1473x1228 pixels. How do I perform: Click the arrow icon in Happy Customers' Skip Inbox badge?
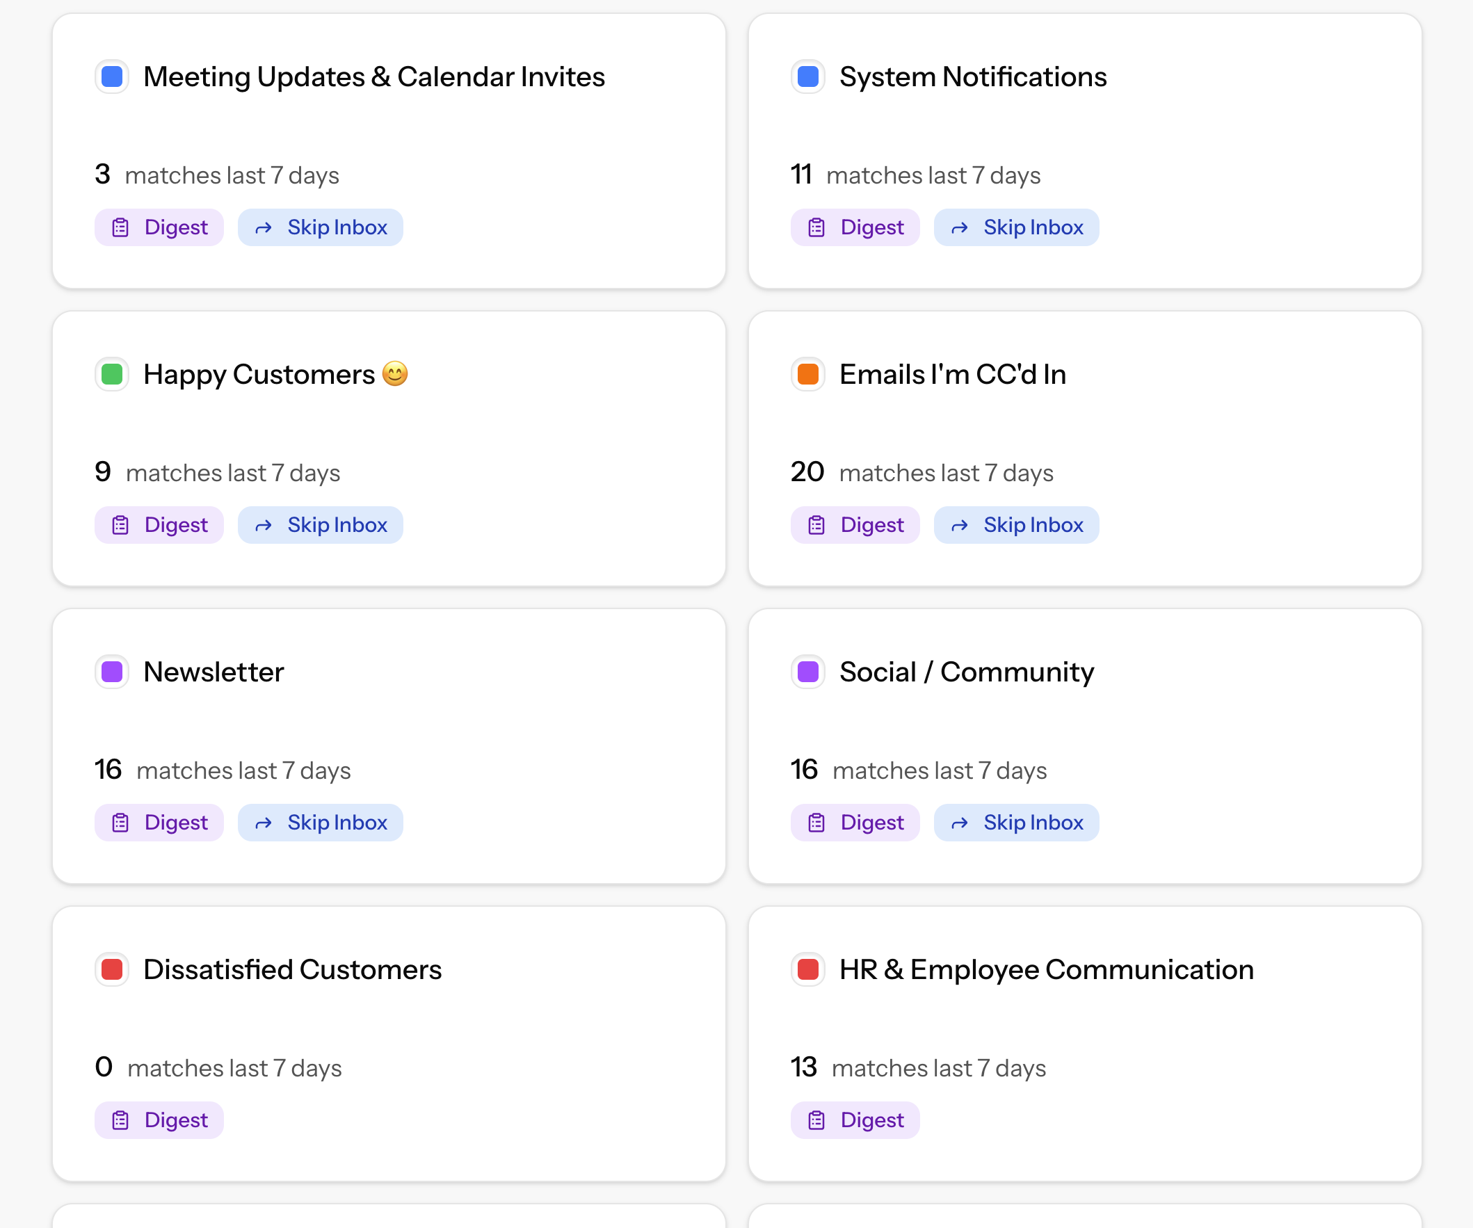click(264, 524)
